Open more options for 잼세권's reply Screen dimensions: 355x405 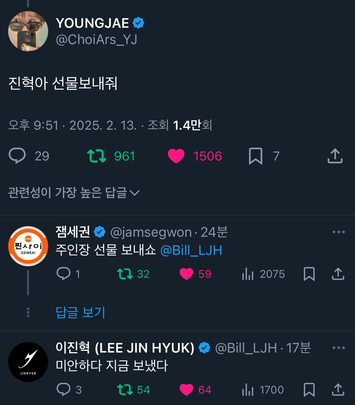[x=338, y=232]
